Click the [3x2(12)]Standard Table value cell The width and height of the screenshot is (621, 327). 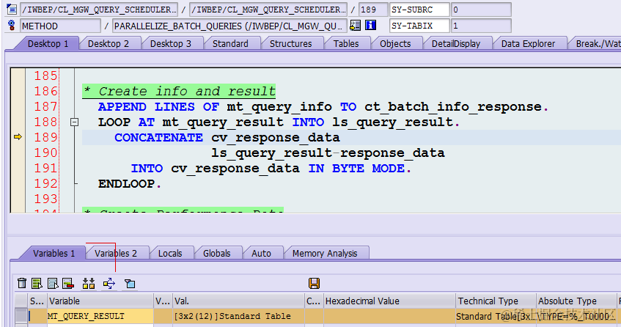[238, 316]
